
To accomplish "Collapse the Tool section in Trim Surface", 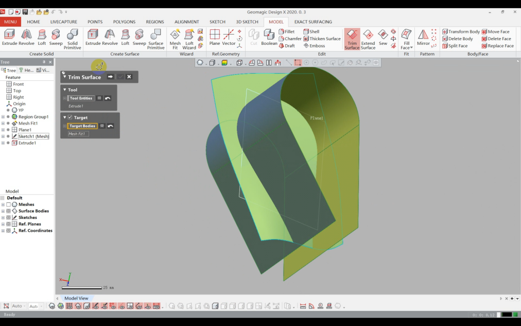I will [x=65, y=90].
